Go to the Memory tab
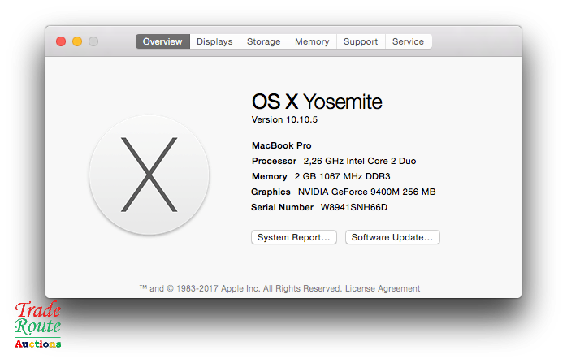 pos(312,41)
